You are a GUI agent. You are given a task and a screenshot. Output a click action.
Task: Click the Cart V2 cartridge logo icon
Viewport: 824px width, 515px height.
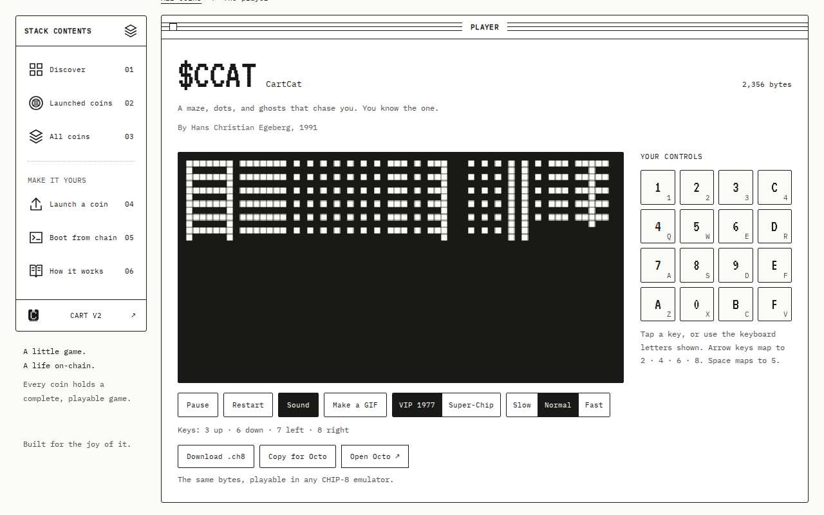click(x=33, y=315)
